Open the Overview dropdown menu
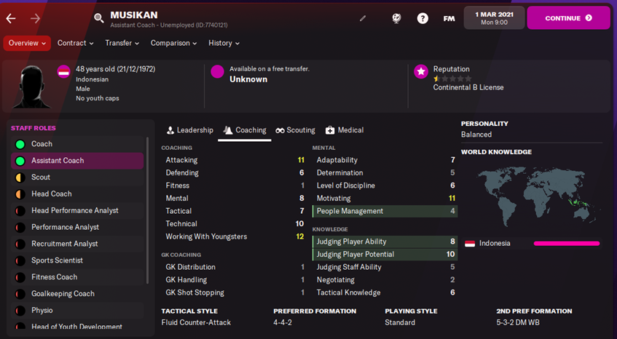Image resolution: width=617 pixels, height=339 pixels. (27, 43)
